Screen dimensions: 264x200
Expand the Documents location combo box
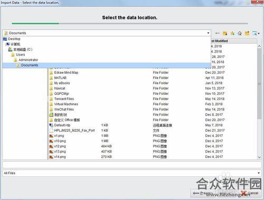[107, 33]
